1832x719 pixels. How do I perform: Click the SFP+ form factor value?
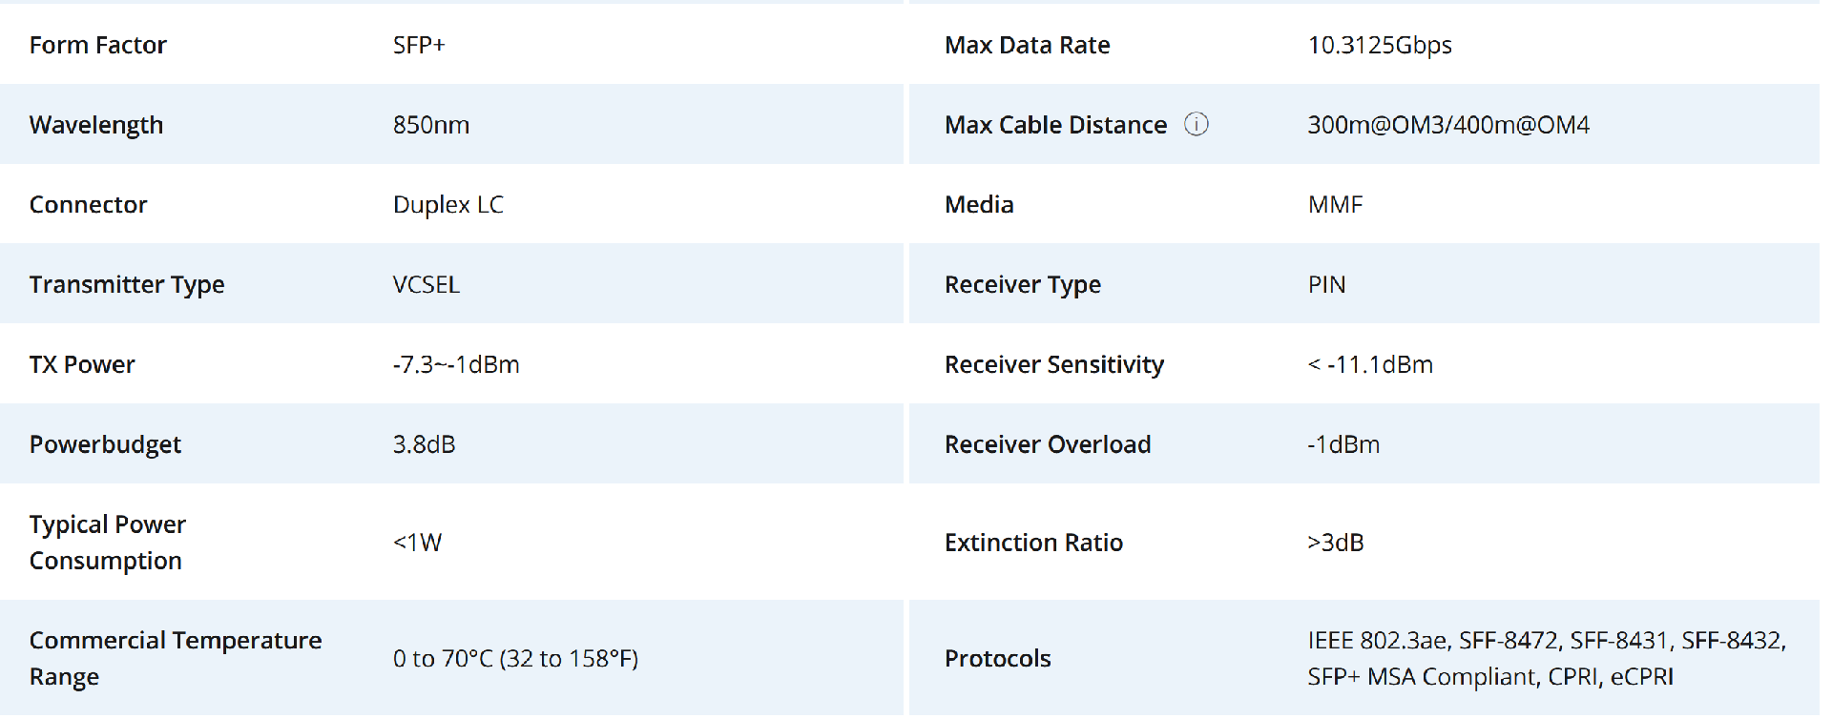click(419, 45)
